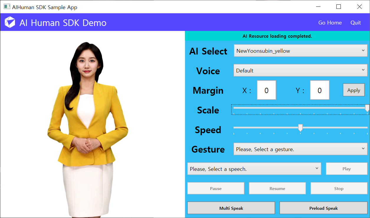Open the speech selection dropdown
The width and height of the screenshot is (370, 218).
pyautogui.click(x=254, y=169)
